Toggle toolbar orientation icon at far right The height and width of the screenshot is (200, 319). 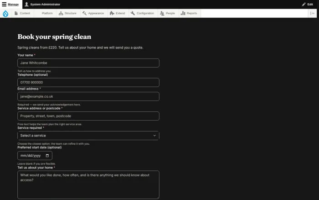pos(312,13)
